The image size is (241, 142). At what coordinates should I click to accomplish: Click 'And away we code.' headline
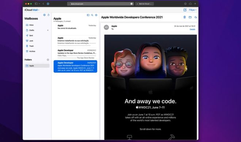150,101
